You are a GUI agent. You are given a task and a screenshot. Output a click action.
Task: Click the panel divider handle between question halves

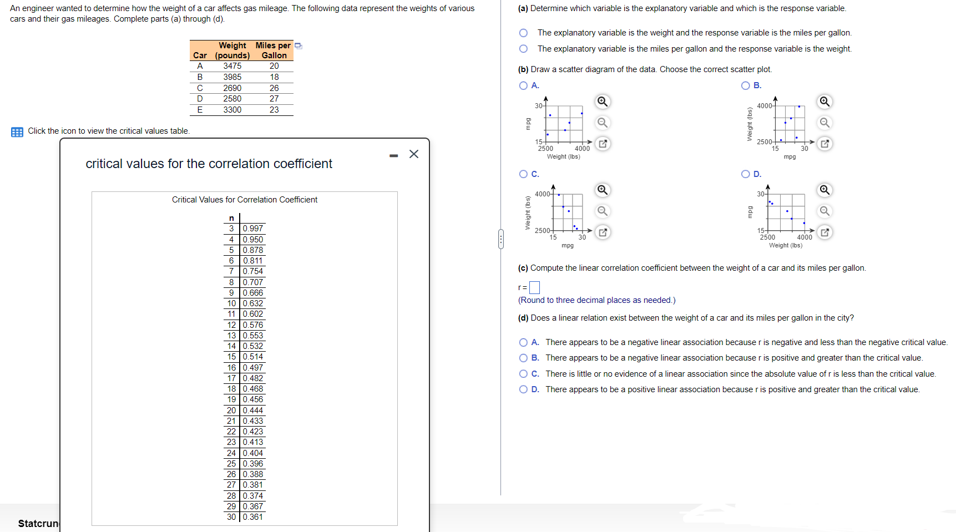500,239
